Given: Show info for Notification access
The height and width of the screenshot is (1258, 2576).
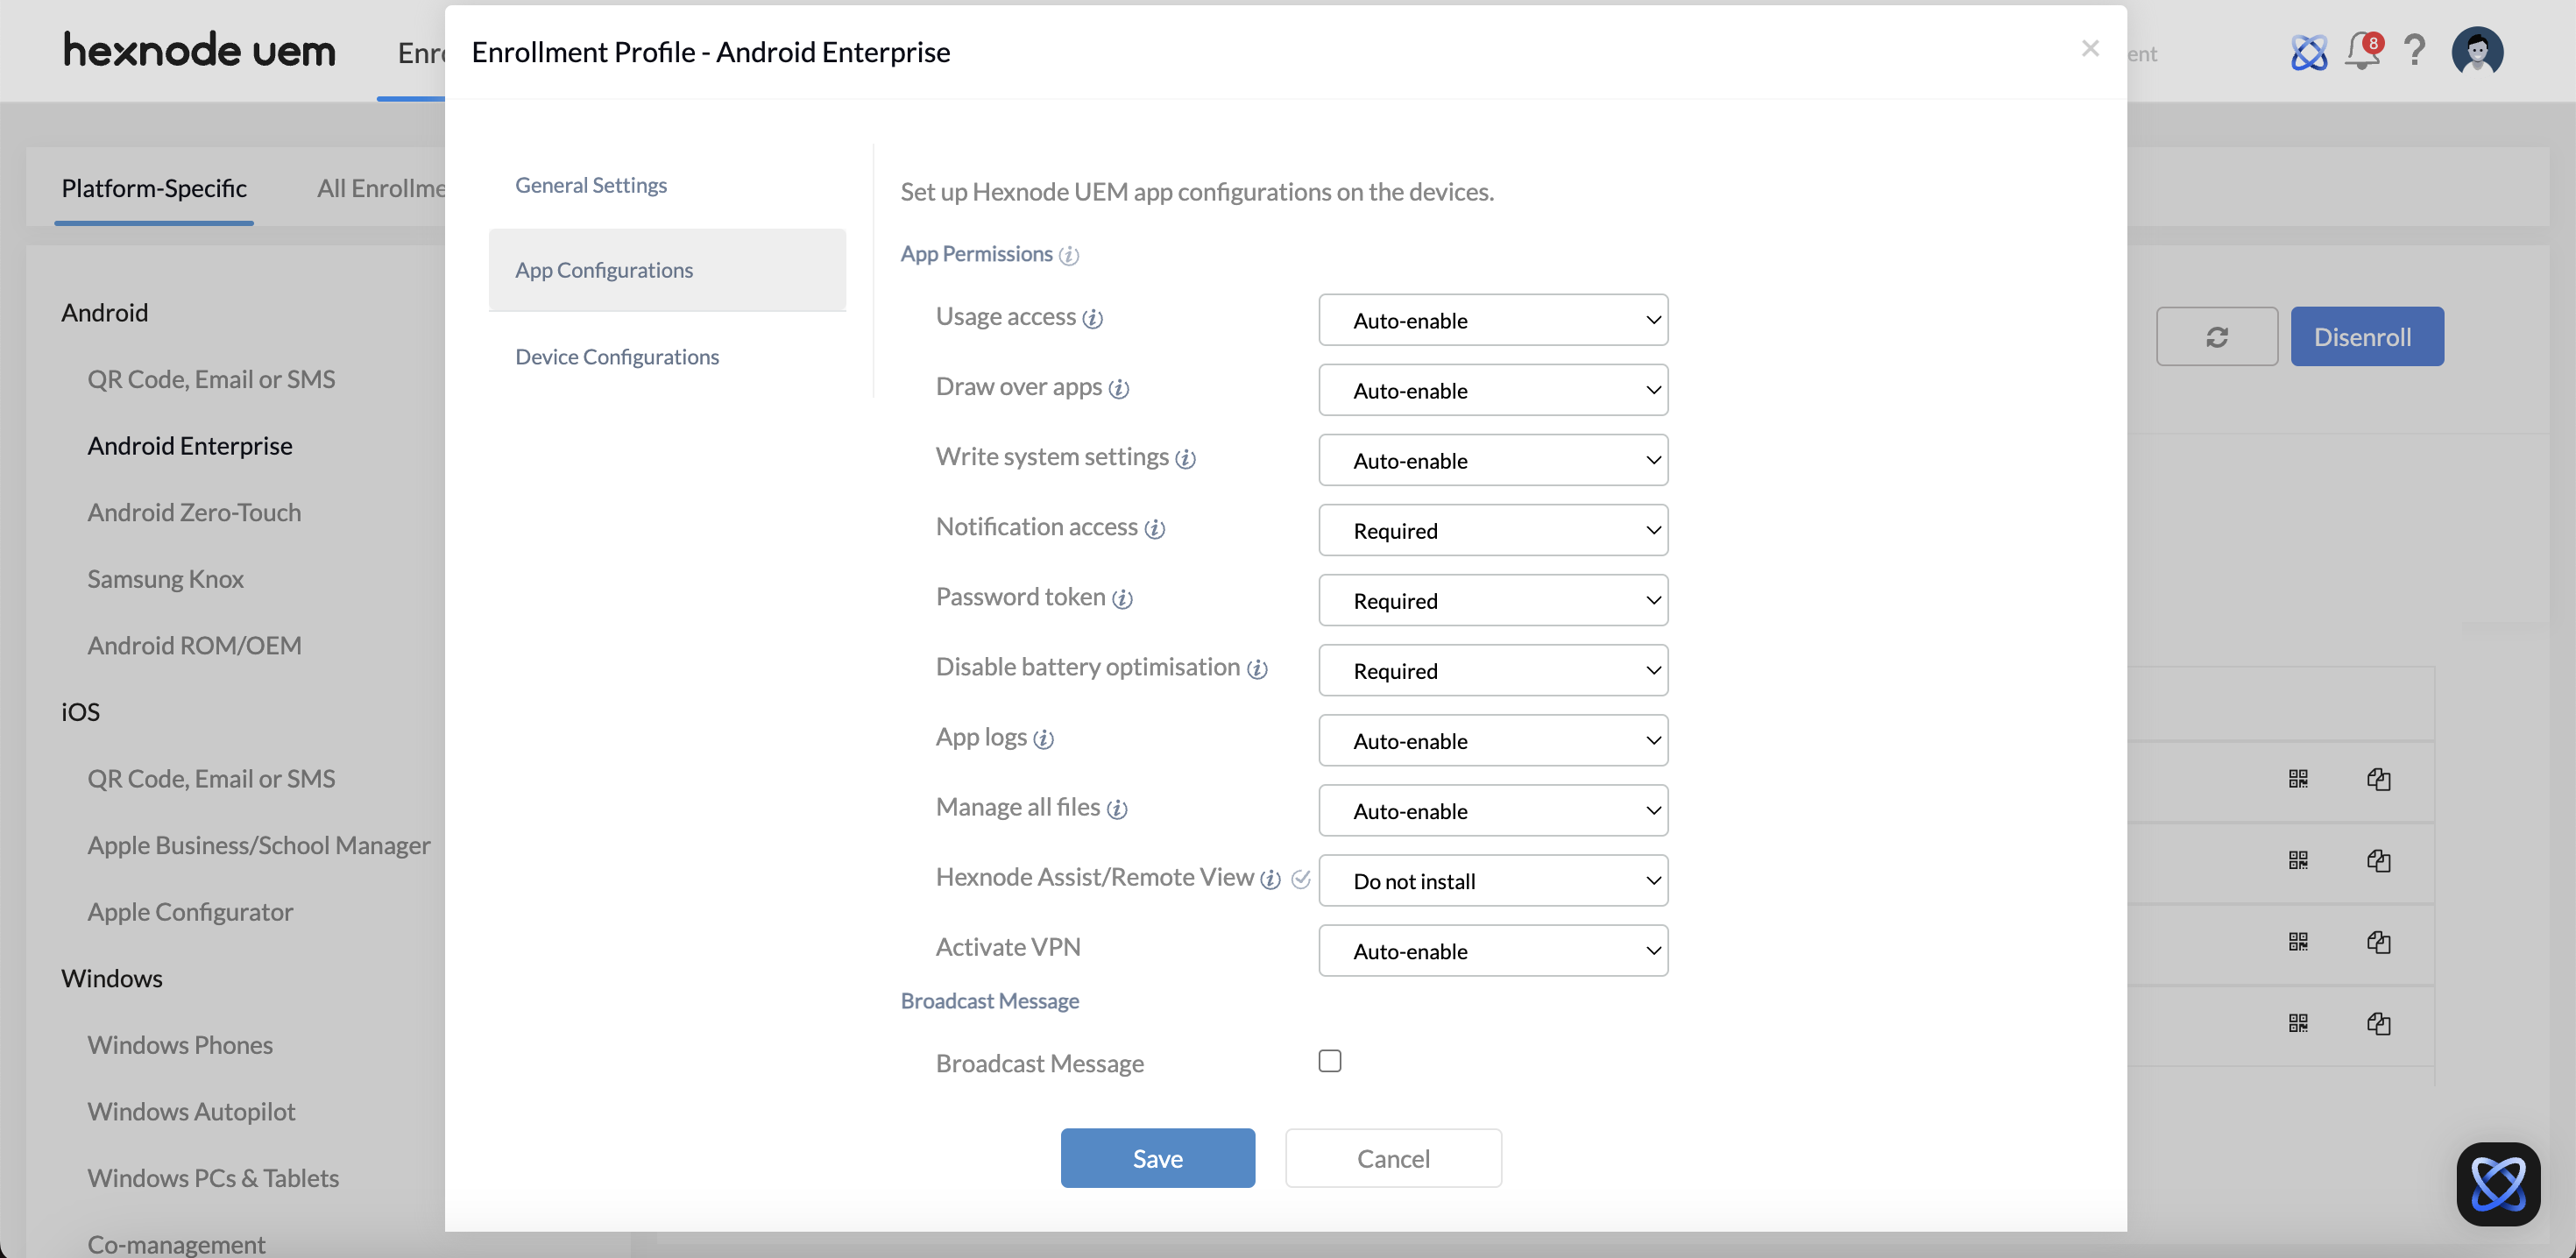Looking at the screenshot, I should click(1155, 528).
